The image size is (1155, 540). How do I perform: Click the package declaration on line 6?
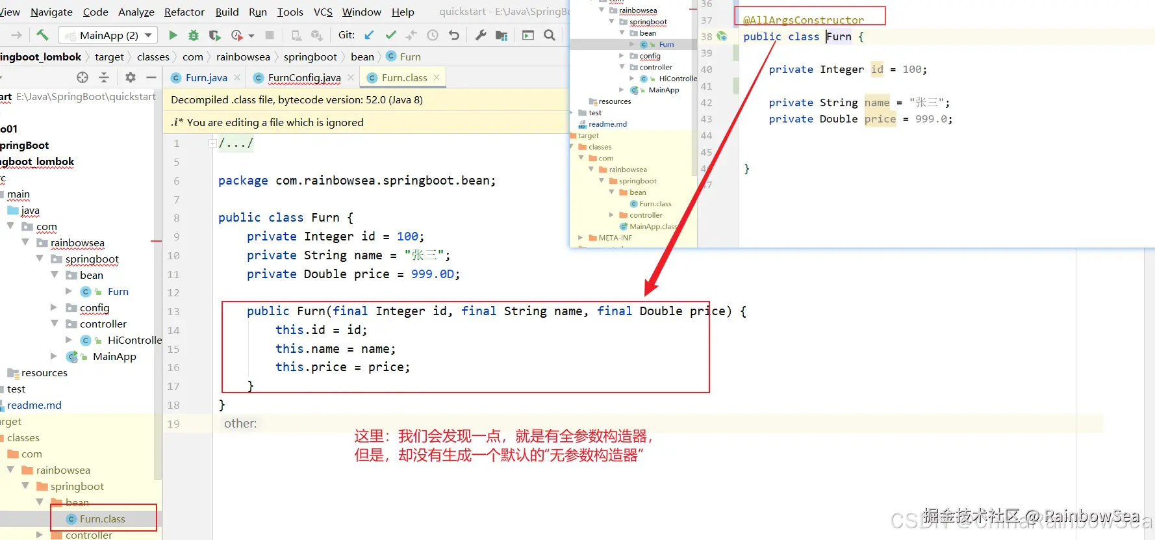(x=357, y=181)
